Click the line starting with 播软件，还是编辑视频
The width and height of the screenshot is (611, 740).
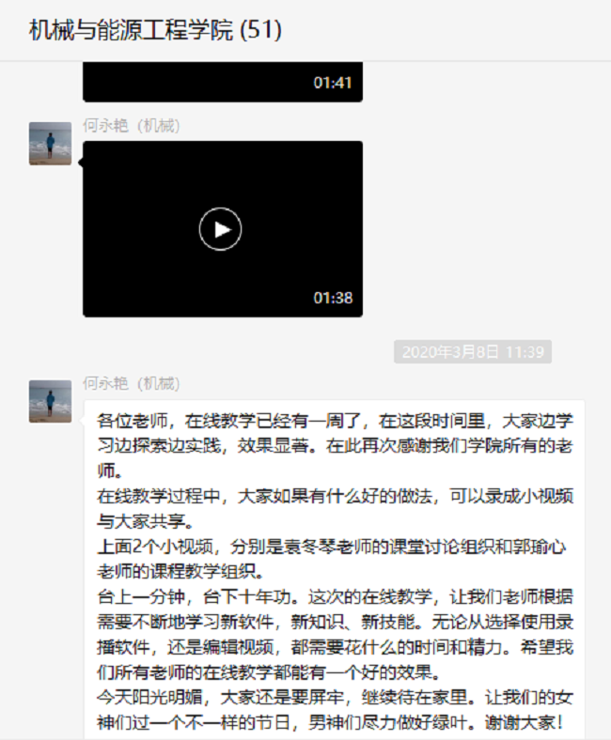[x=335, y=647]
